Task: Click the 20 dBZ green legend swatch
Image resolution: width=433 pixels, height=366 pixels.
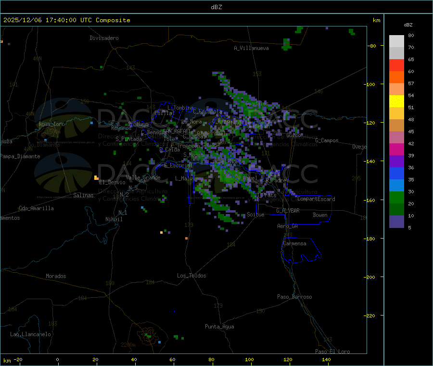Action: click(396, 197)
